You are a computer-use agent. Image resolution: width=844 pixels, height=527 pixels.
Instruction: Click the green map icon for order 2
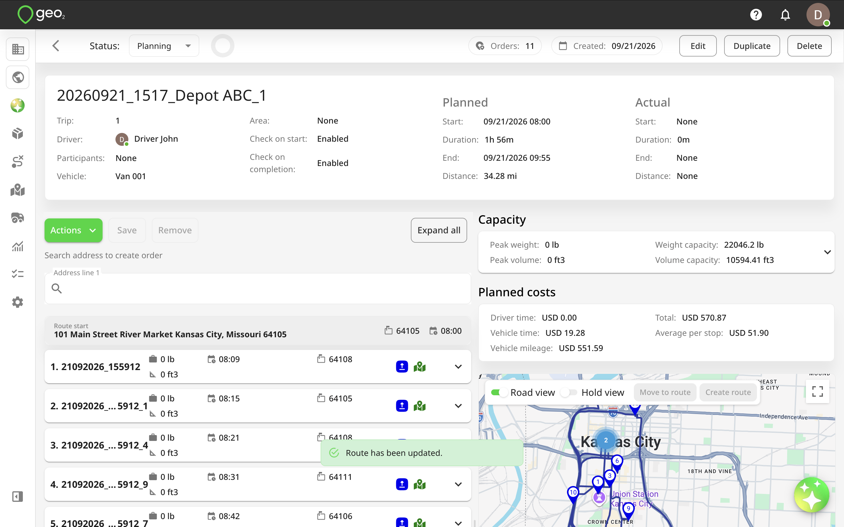pyautogui.click(x=420, y=406)
